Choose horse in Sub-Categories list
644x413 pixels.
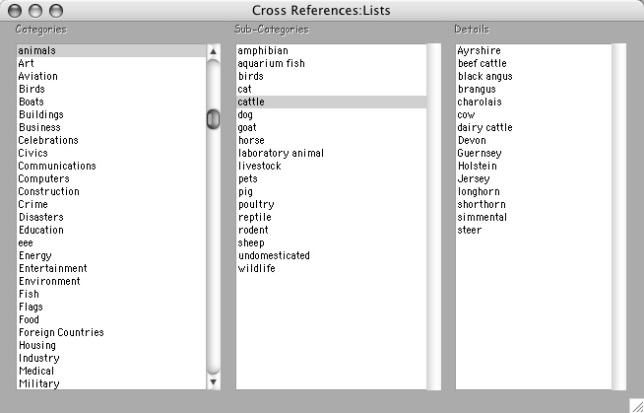(x=251, y=140)
